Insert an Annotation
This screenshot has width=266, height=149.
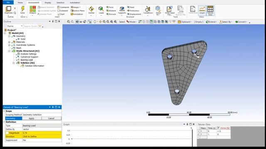click(x=77, y=14)
